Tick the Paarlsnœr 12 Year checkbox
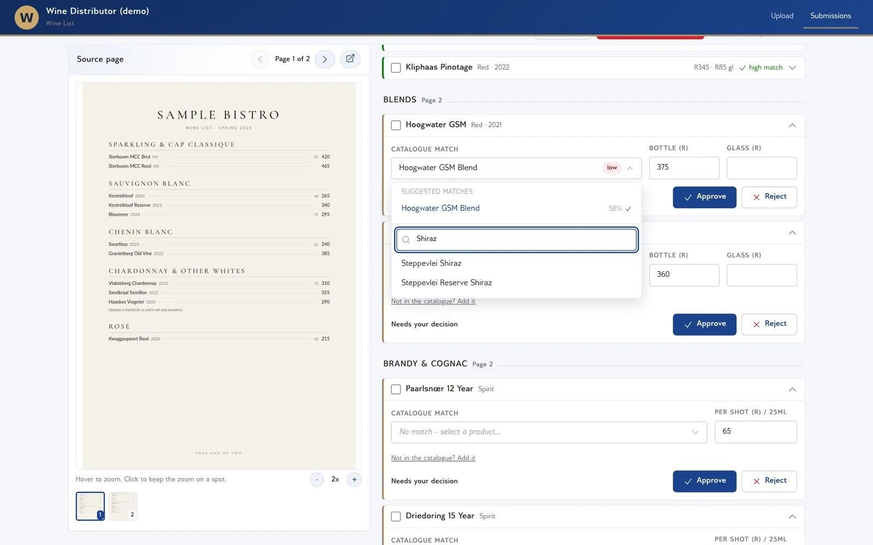 pos(396,389)
